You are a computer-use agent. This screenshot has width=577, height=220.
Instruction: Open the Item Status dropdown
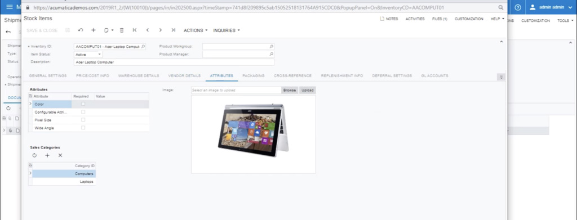[88, 55]
